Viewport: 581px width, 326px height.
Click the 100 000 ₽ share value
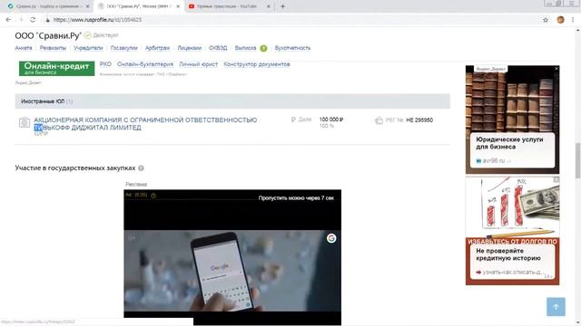tap(331, 120)
